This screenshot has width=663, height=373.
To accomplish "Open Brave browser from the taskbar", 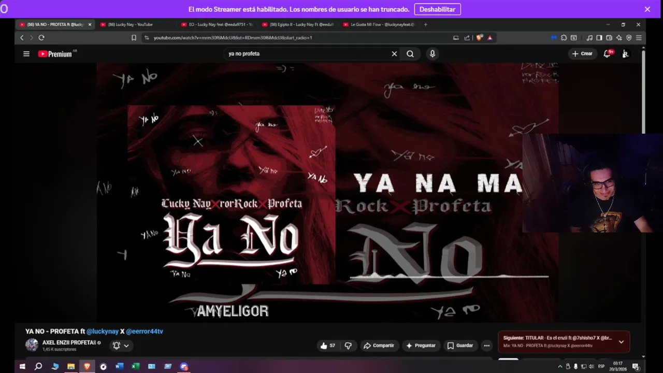I will click(x=87, y=366).
